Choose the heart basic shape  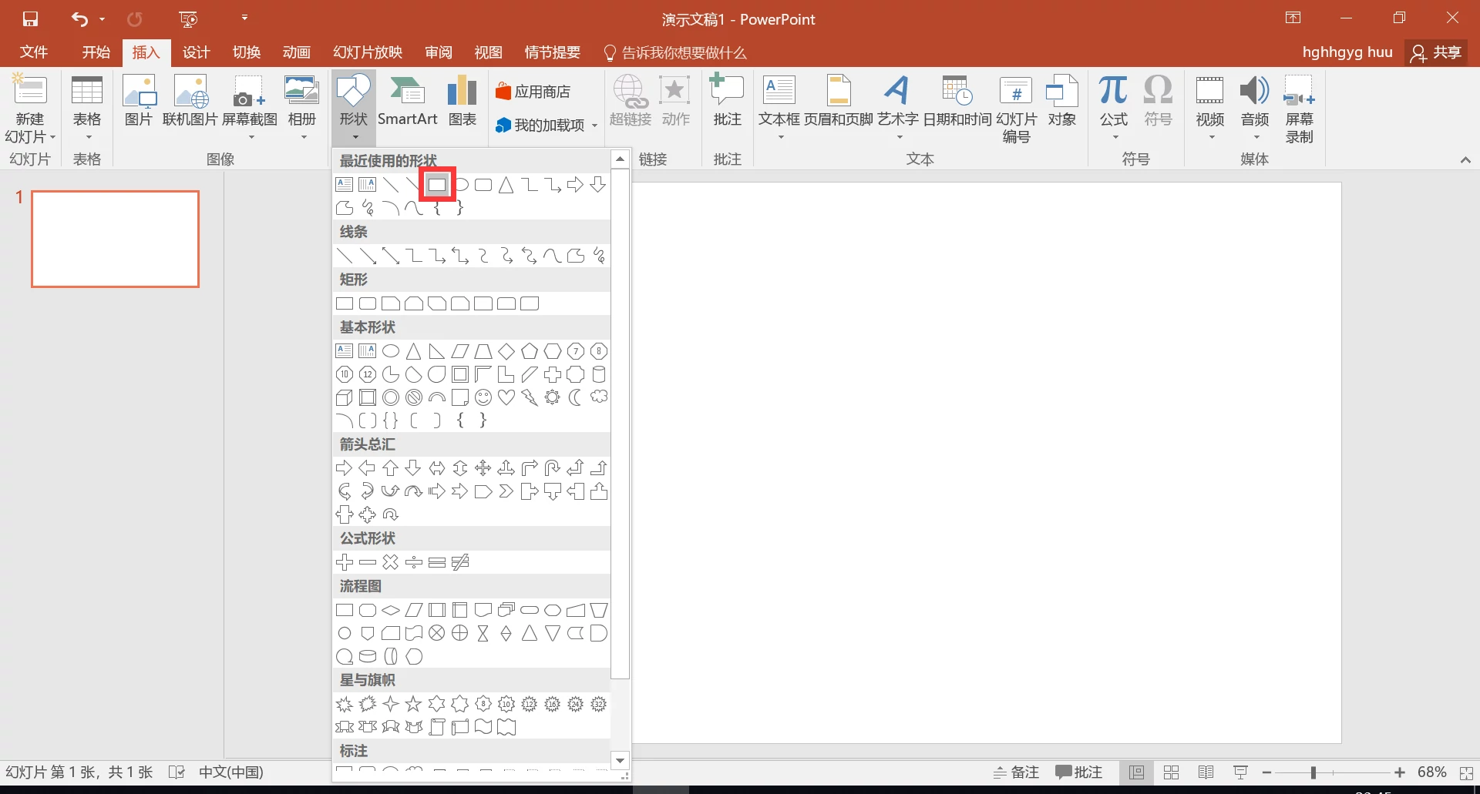coord(506,397)
